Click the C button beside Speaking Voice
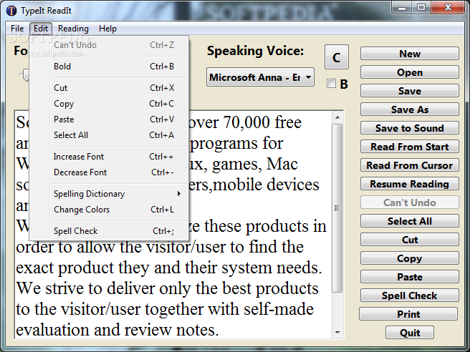 click(336, 57)
